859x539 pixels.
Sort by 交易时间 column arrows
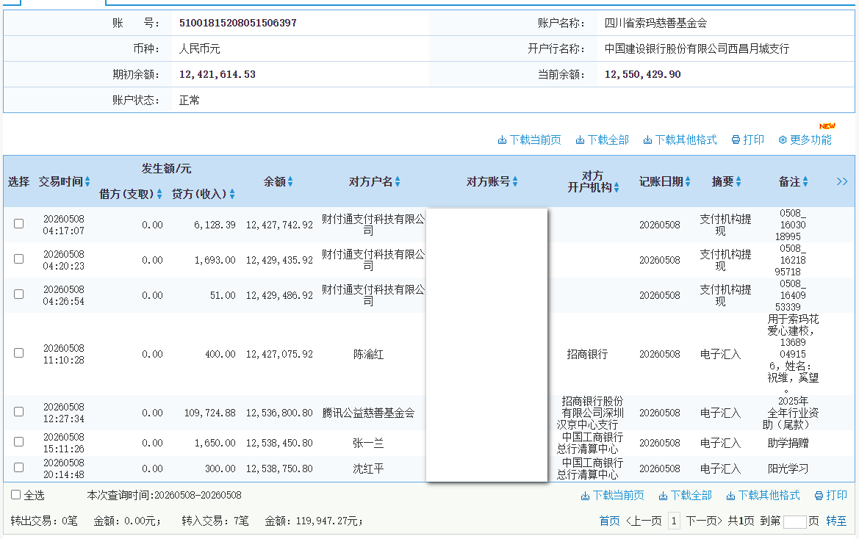[87, 181]
